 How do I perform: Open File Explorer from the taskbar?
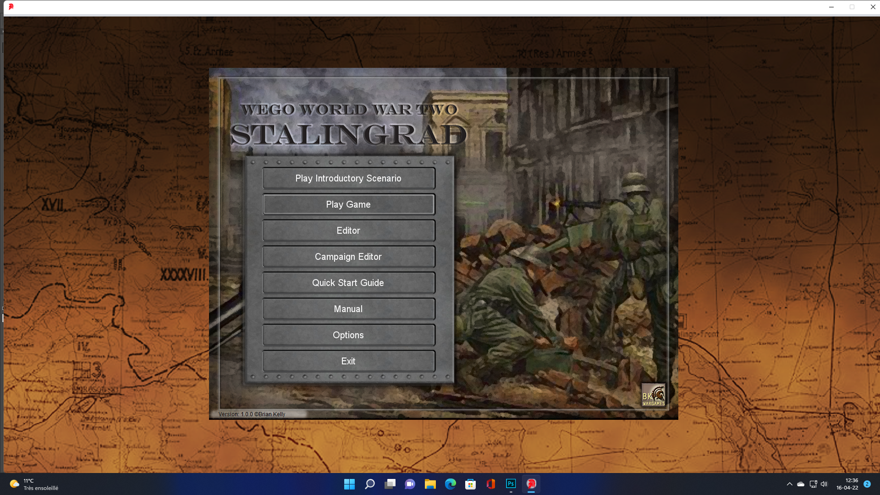point(430,484)
